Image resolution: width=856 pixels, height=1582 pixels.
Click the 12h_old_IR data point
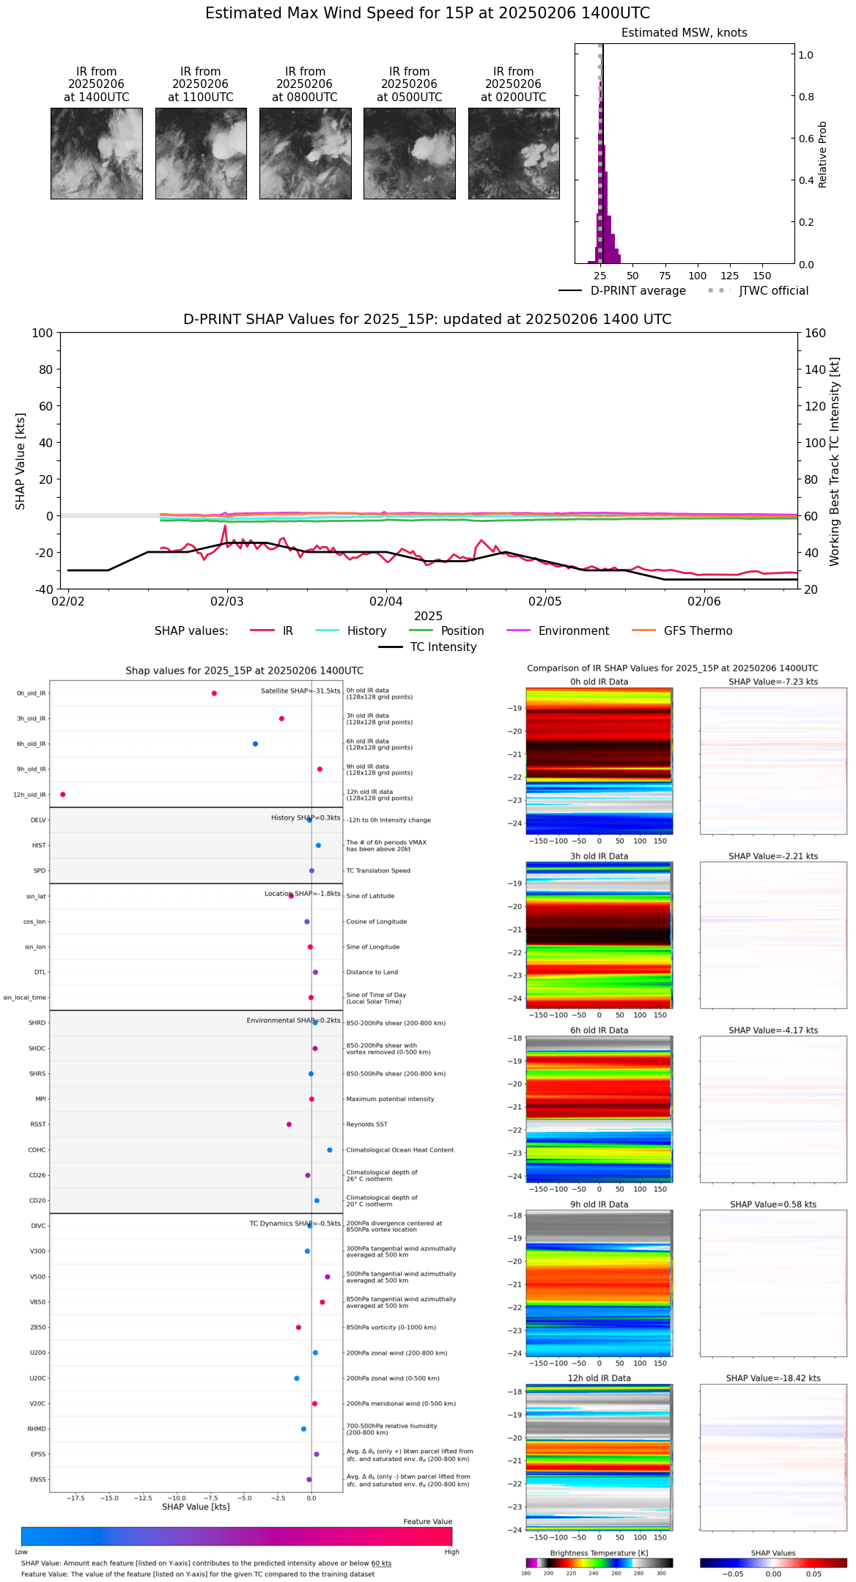[x=63, y=794]
